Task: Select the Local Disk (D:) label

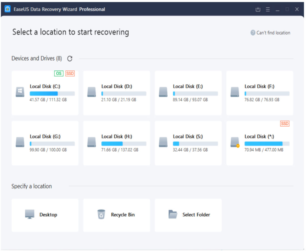Action: (117, 86)
